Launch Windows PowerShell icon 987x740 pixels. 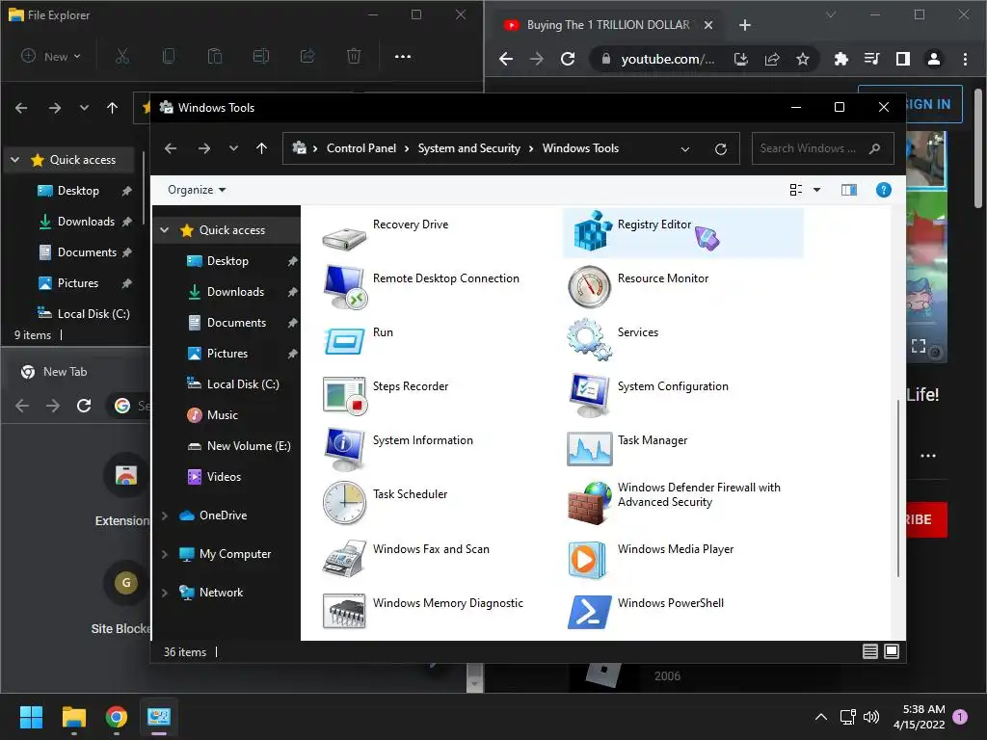click(589, 612)
